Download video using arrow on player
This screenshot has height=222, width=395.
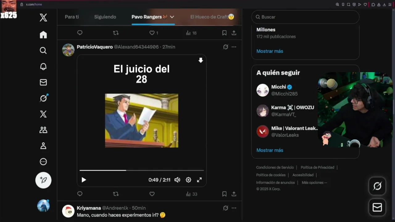[201, 60]
